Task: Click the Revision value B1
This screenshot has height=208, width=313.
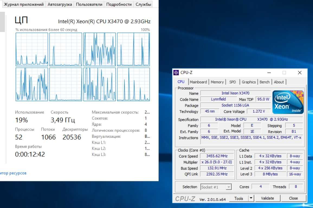Action: point(294,132)
